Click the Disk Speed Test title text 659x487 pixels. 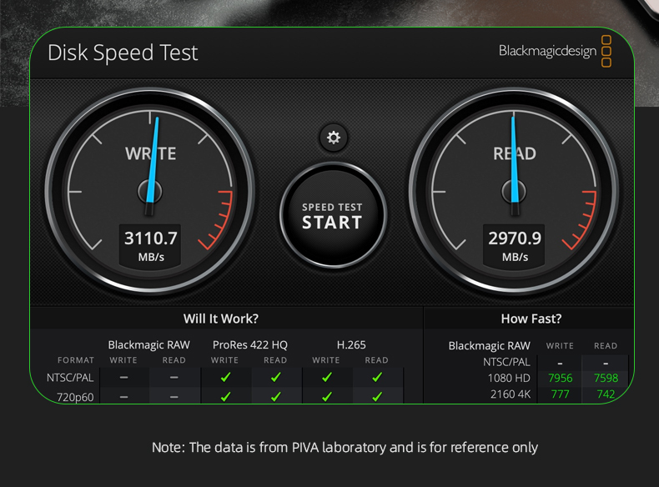[x=123, y=53]
